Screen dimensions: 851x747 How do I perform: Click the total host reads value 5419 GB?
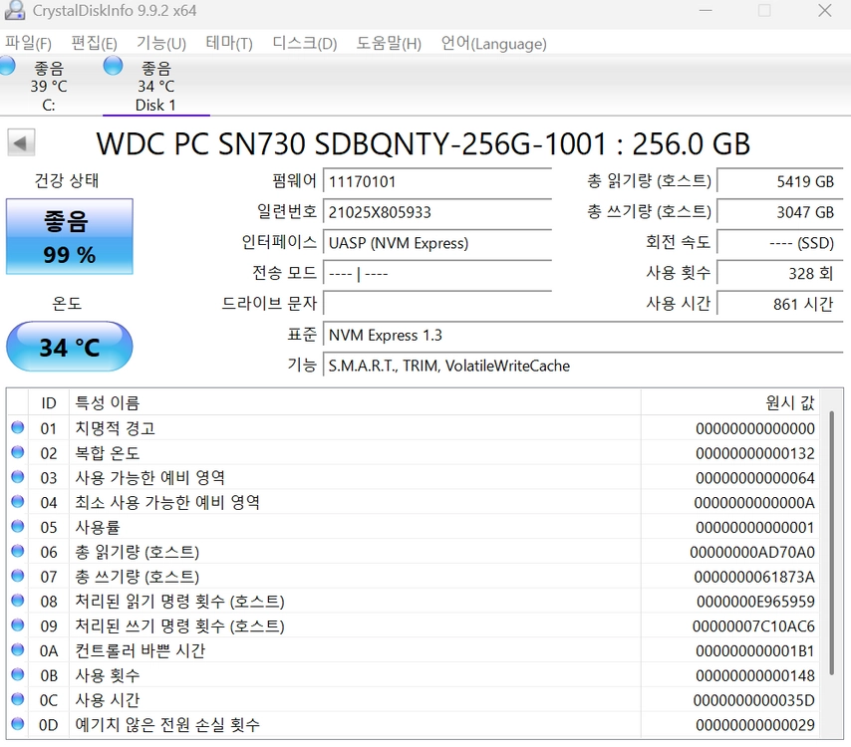click(x=780, y=181)
